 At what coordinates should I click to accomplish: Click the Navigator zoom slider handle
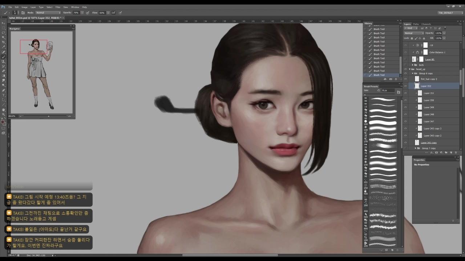point(49,116)
